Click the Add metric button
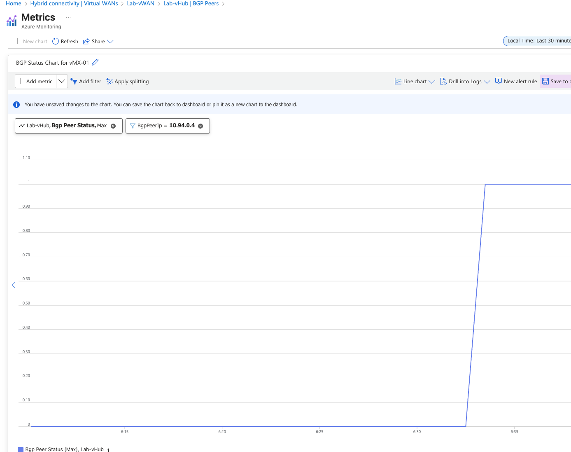This screenshot has width=571, height=452. (35, 81)
